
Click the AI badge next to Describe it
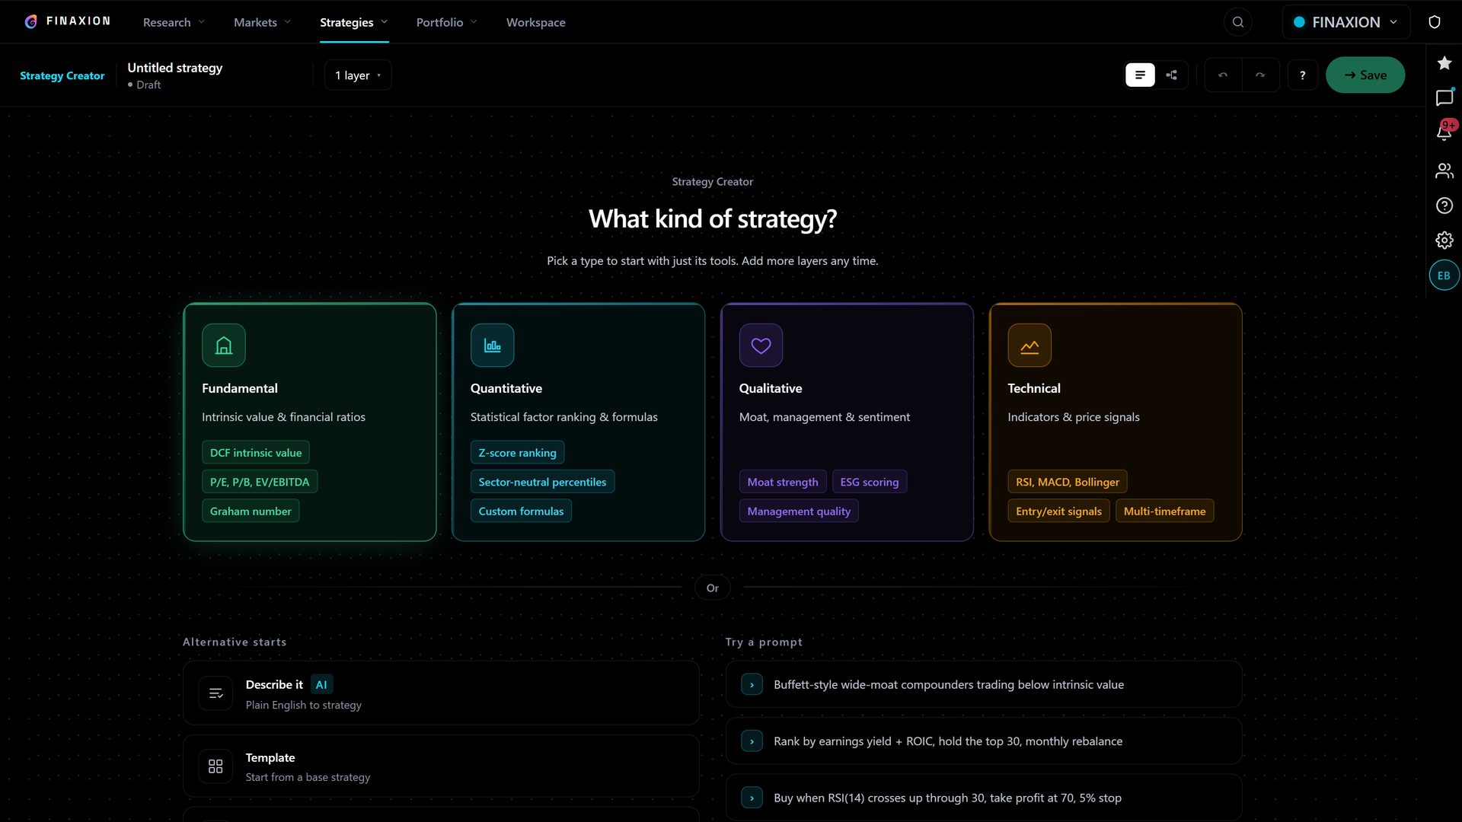(321, 685)
